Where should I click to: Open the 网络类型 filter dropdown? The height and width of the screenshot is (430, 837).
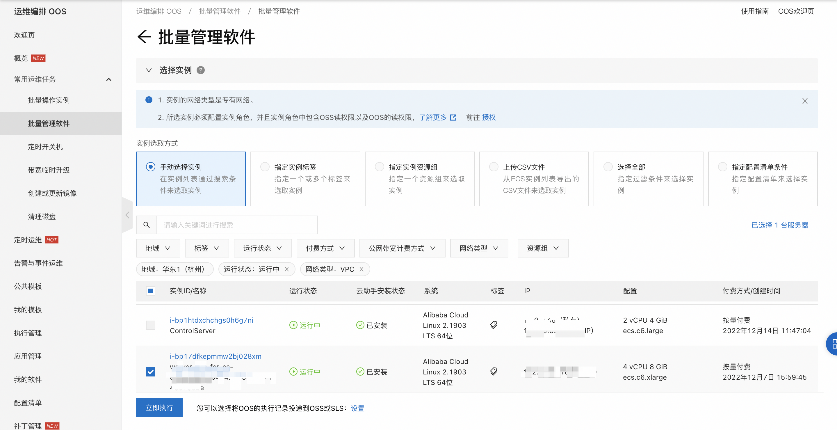(x=479, y=248)
